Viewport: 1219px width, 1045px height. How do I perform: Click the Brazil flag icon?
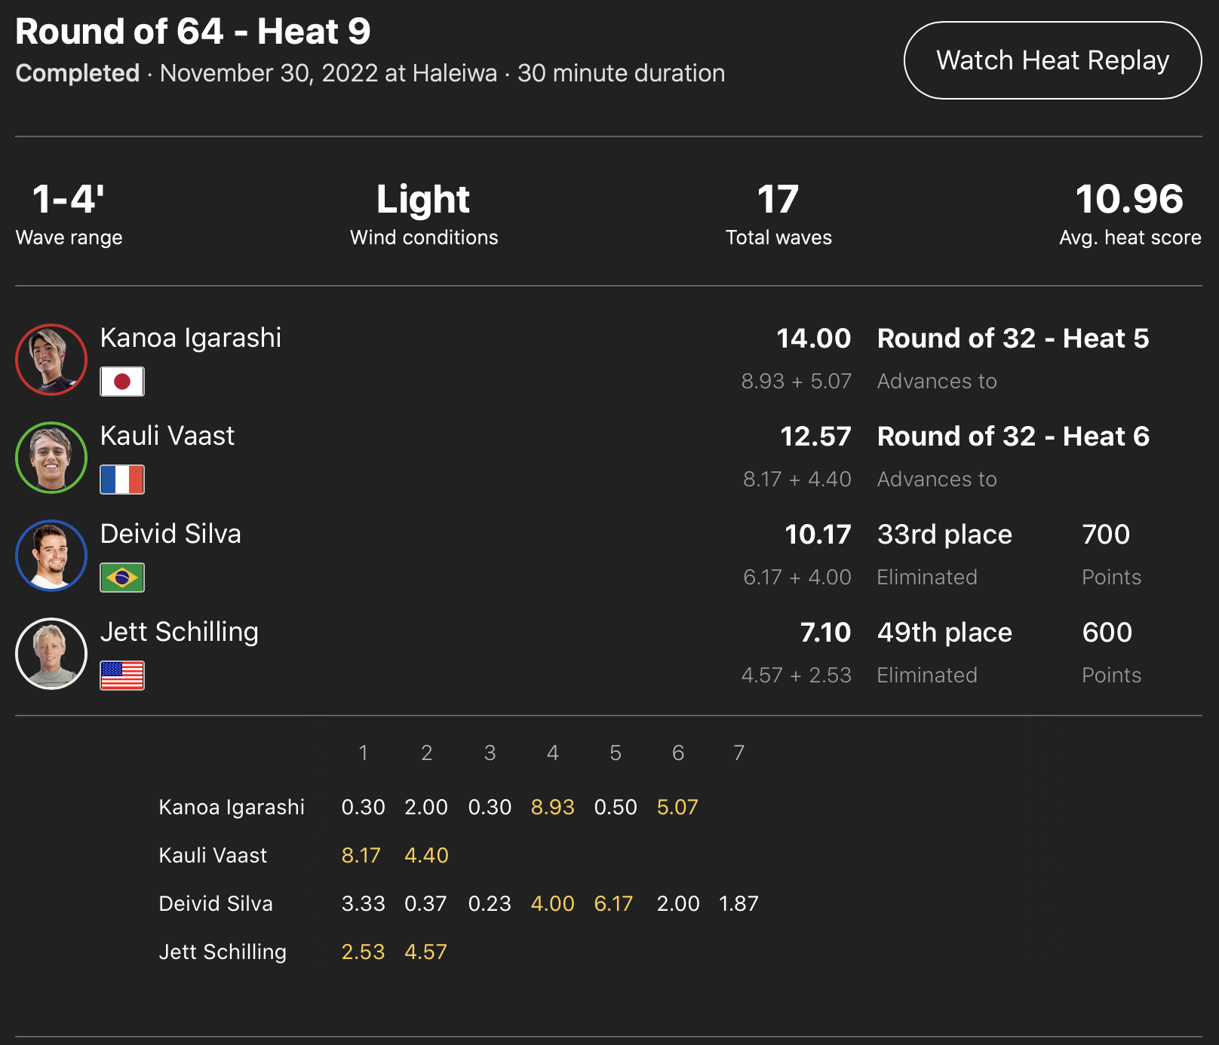coord(122,578)
